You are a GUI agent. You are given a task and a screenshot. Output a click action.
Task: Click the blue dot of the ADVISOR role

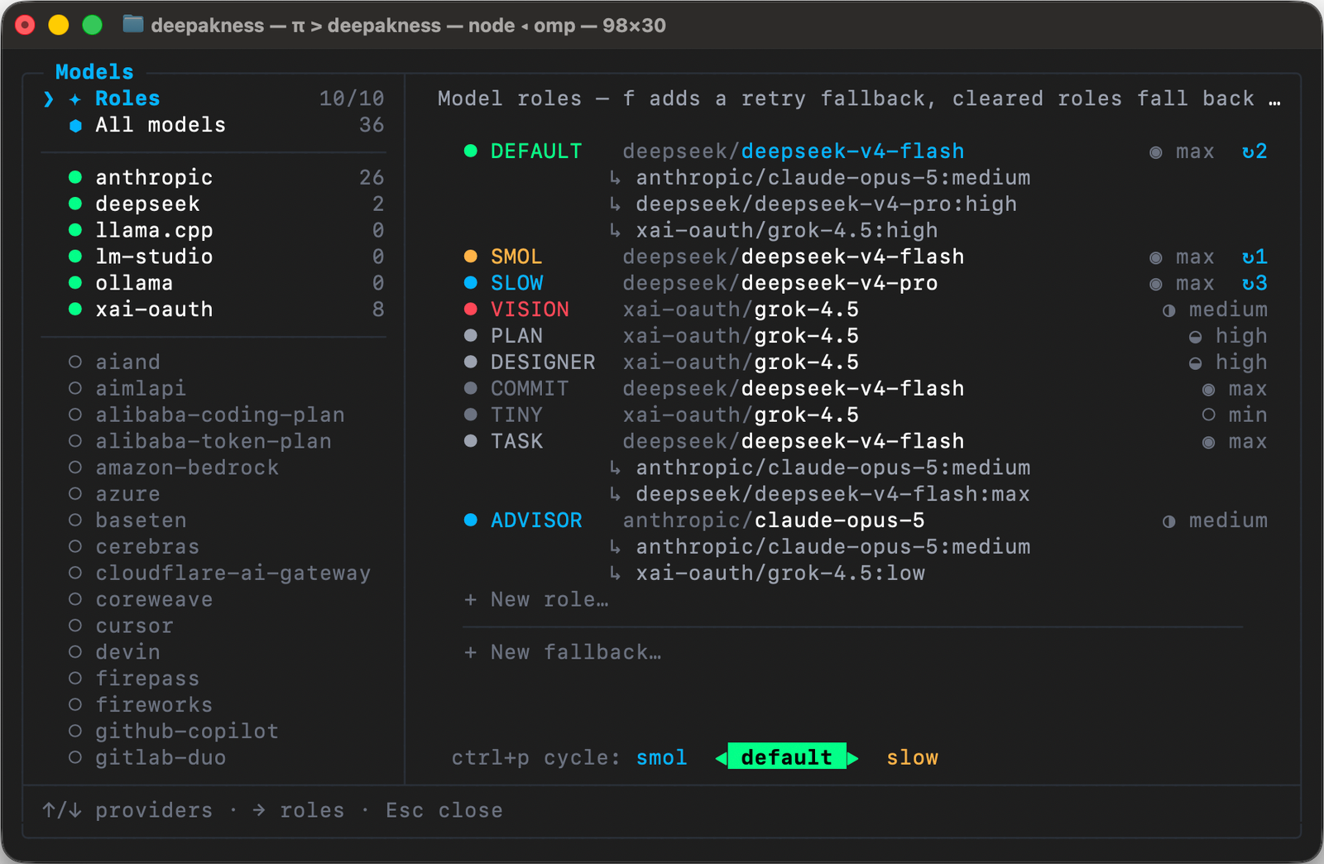(471, 521)
